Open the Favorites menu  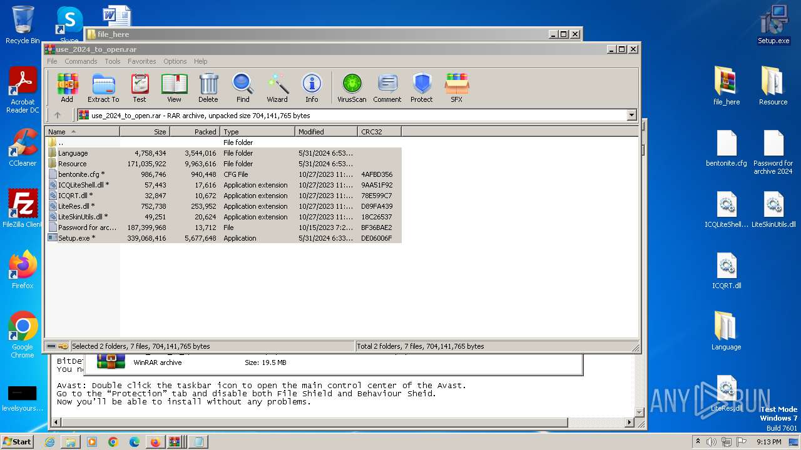(x=142, y=61)
